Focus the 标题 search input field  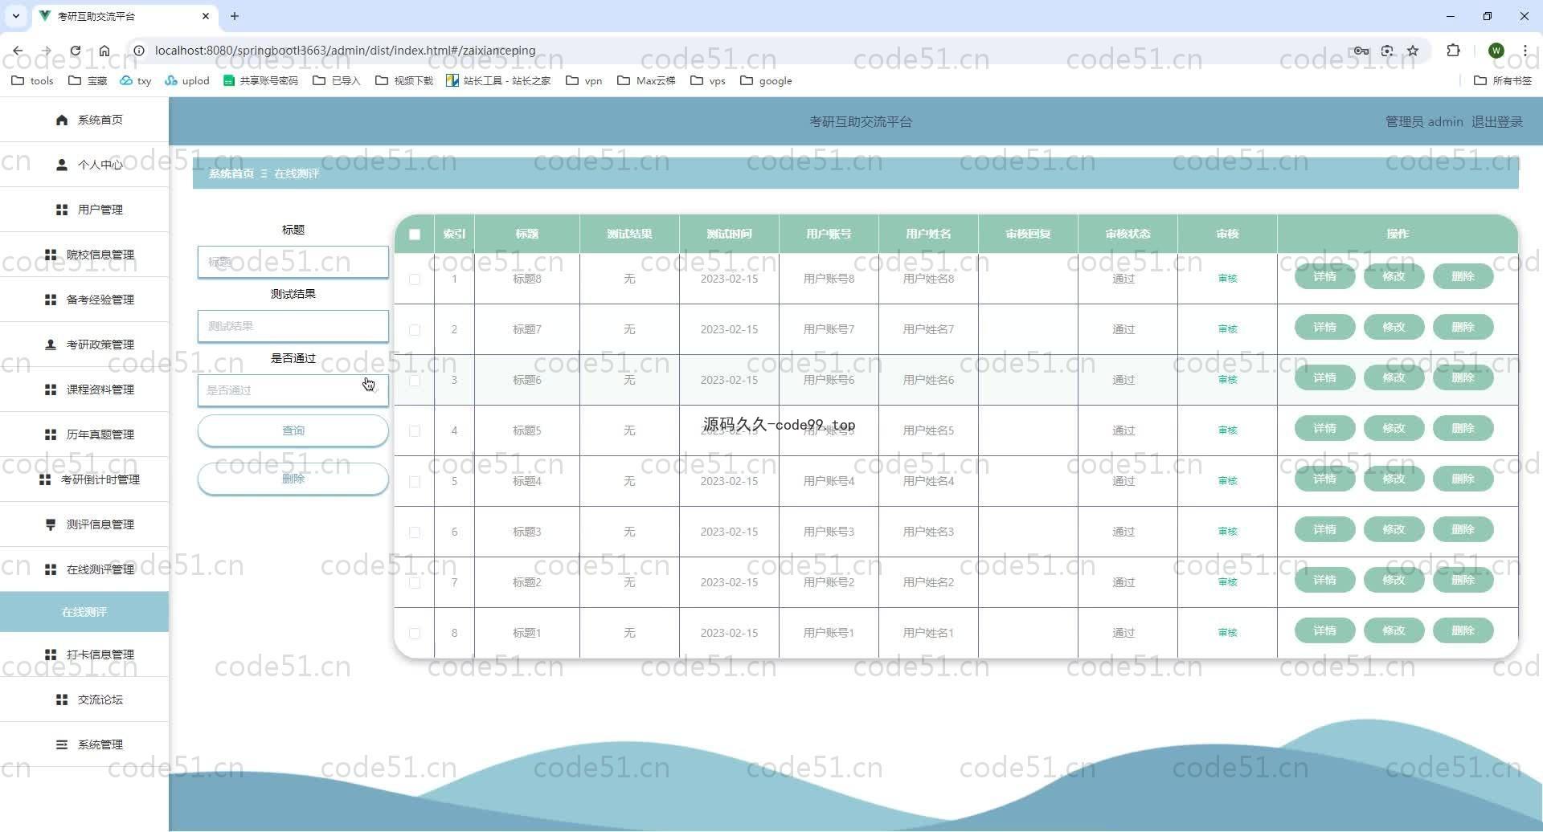(293, 262)
